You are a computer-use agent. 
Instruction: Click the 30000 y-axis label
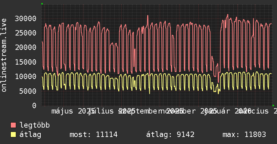pos(26,19)
